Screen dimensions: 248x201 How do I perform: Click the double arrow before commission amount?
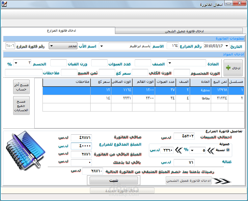(179, 150)
